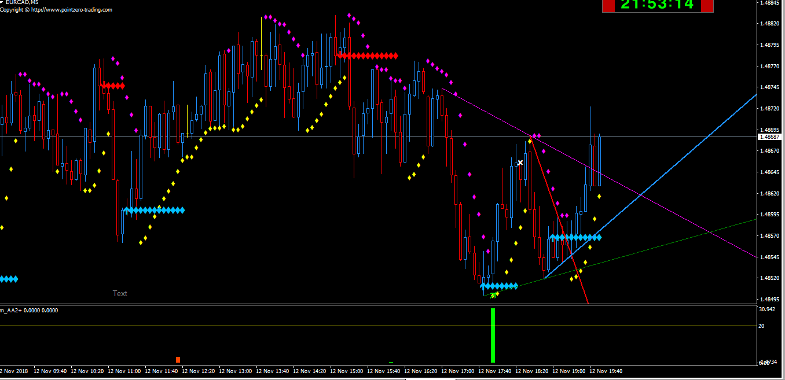Click the 1.48595 price axis label

pos(770,215)
